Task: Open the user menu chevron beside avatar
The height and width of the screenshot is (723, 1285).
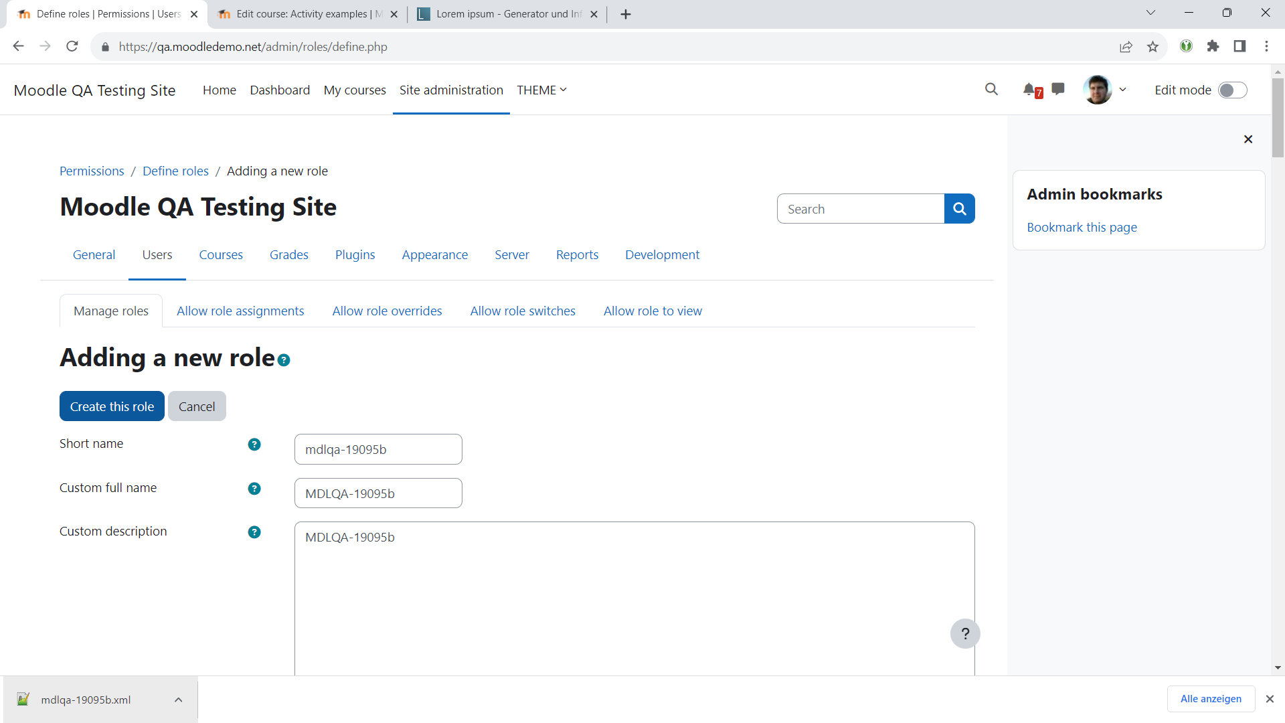Action: click(1123, 90)
